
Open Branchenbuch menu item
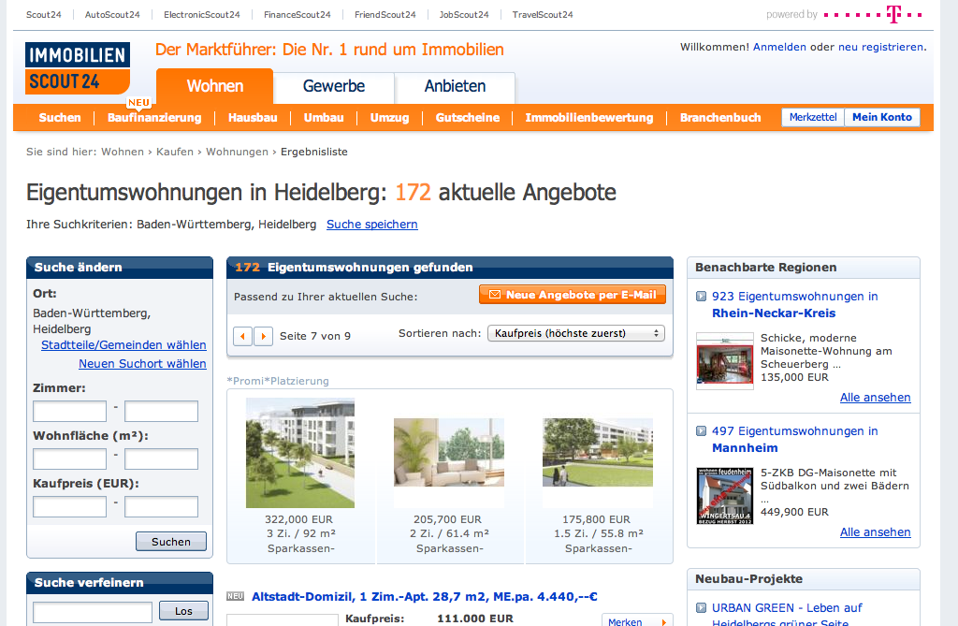(720, 117)
